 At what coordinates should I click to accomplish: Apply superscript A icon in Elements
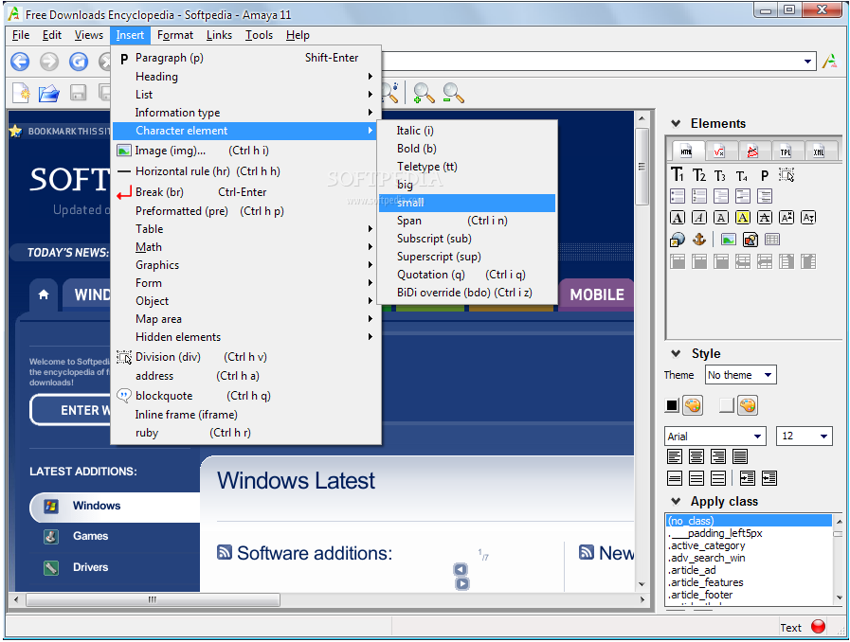786,218
